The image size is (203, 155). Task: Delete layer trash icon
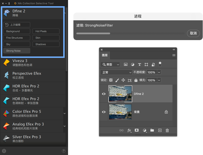[x=167, y=130]
